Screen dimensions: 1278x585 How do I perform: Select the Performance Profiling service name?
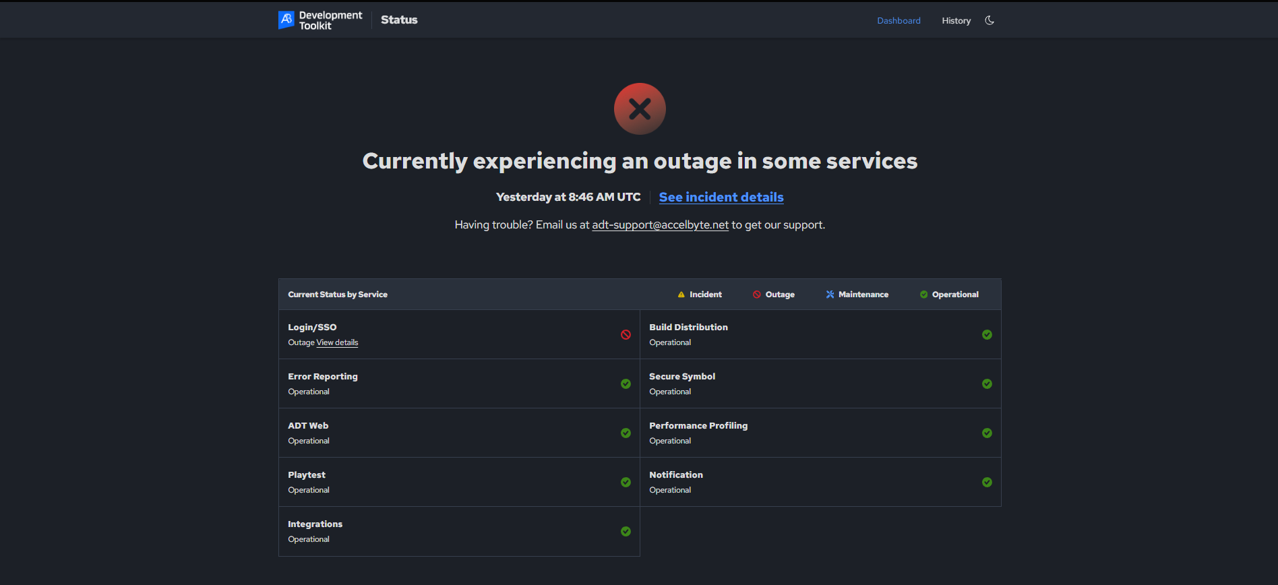click(x=698, y=426)
